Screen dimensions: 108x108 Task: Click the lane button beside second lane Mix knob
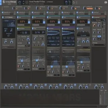tap(31, 85)
